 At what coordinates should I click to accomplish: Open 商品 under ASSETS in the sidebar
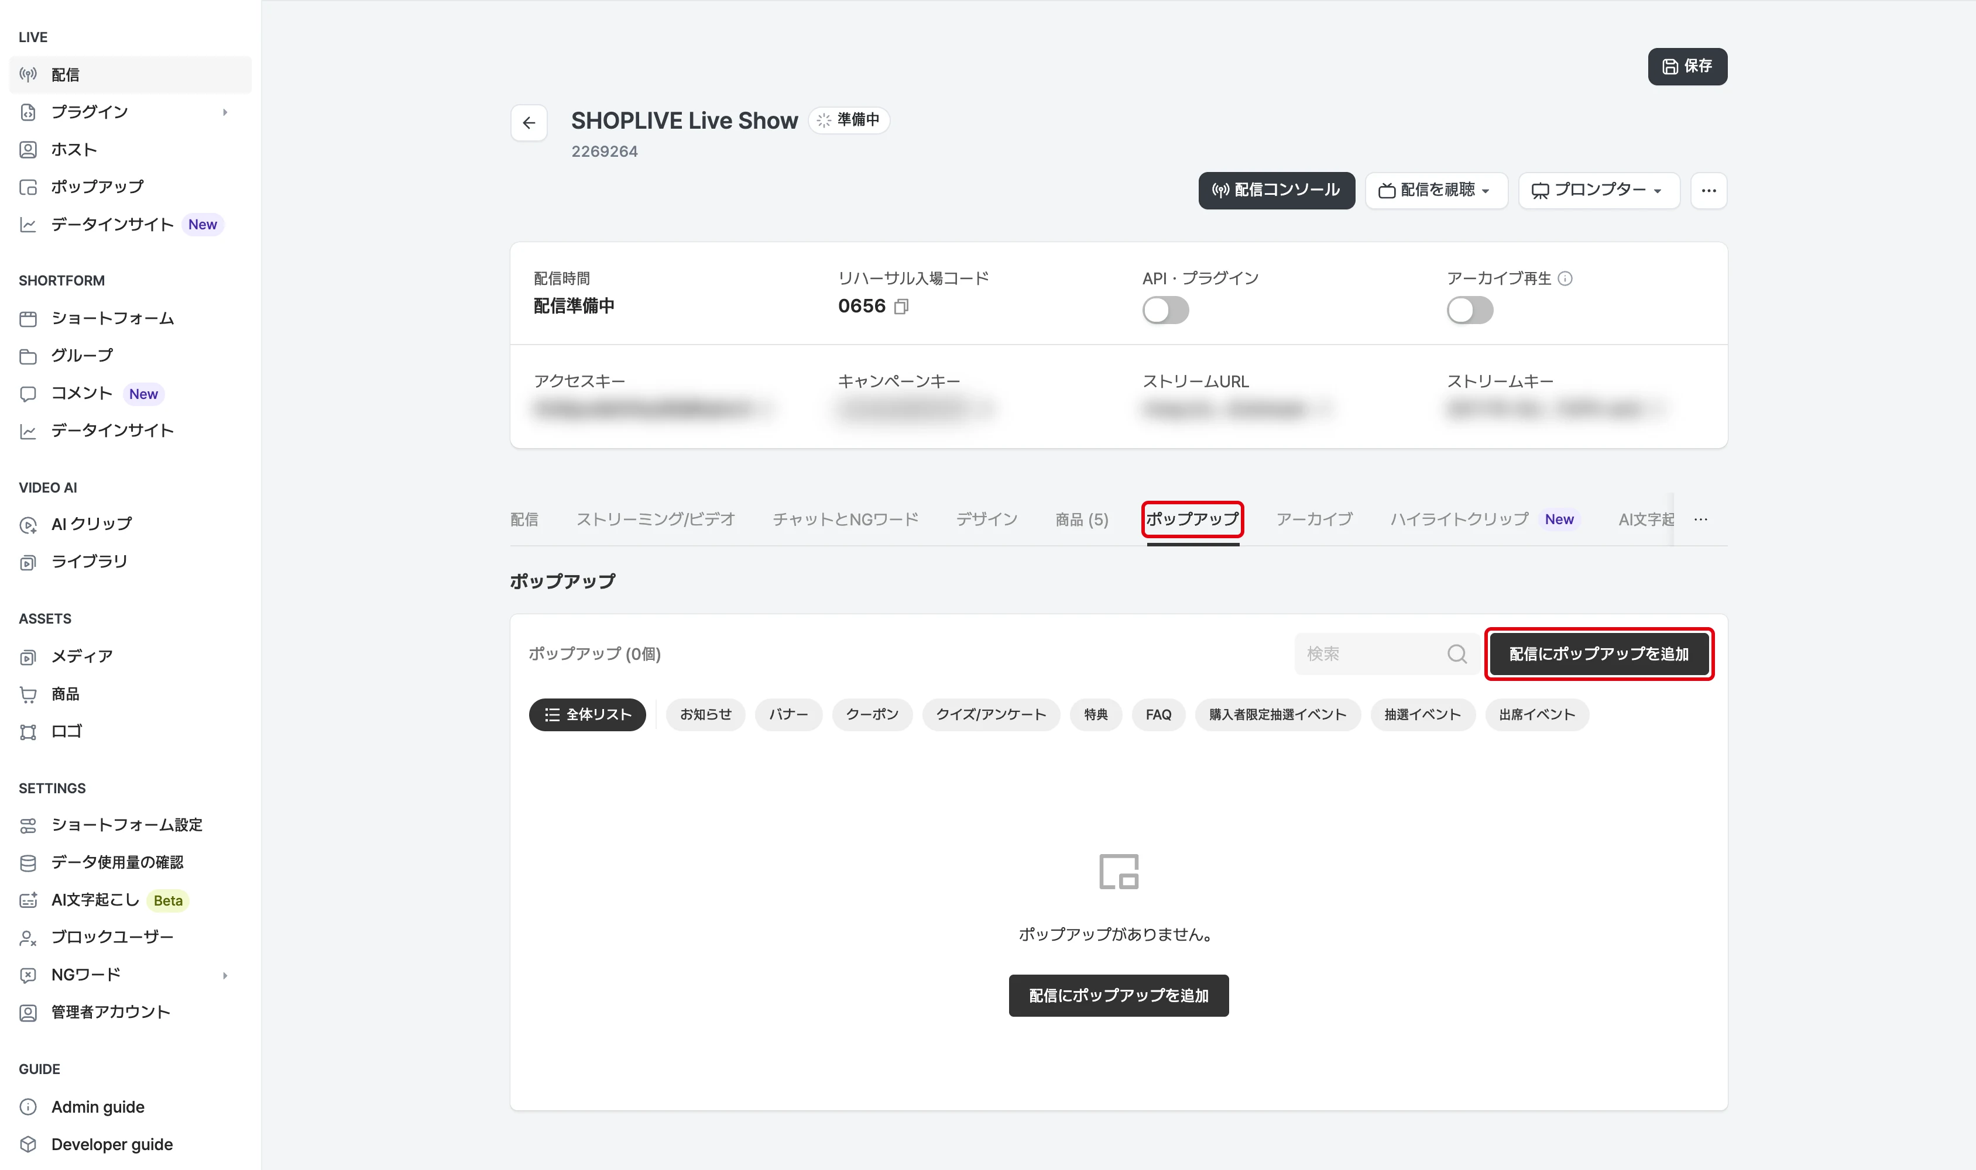(130, 694)
